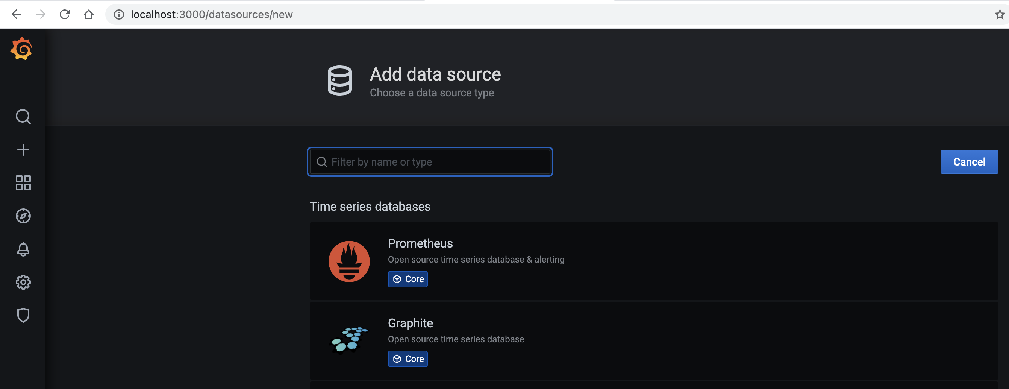Click Graphite's 'Open source time series database' description
Viewport: 1009px width, 389px height.
coord(456,339)
